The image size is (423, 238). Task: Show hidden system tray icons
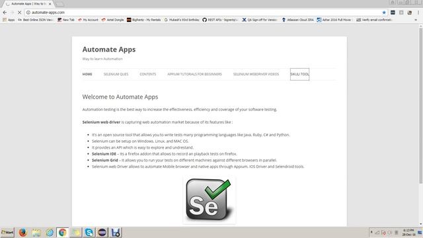[371, 232]
